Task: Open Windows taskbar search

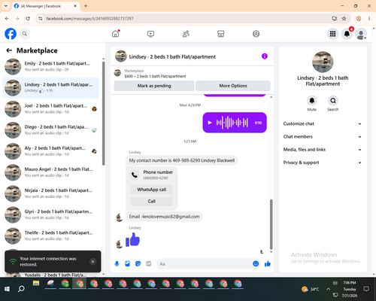Action: 21,289
